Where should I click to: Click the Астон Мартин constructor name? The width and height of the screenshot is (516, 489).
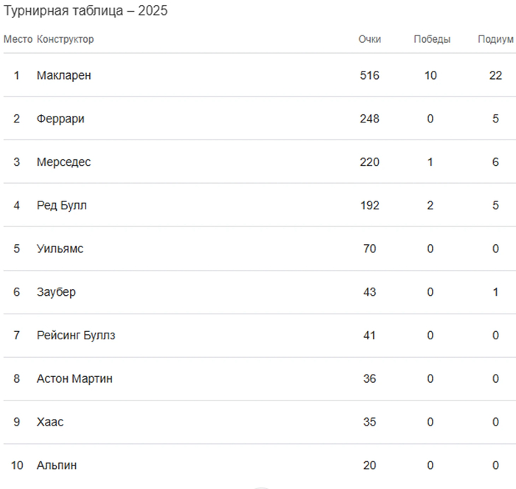coord(74,379)
